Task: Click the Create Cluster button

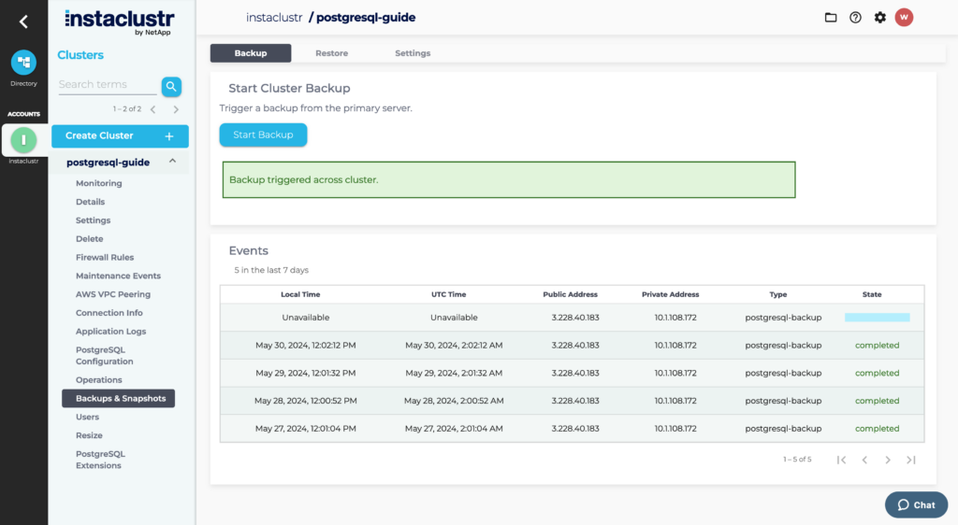Action: (x=120, y=135)
